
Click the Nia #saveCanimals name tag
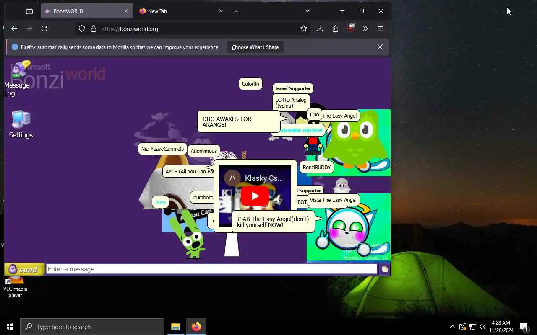click(162, 149)
